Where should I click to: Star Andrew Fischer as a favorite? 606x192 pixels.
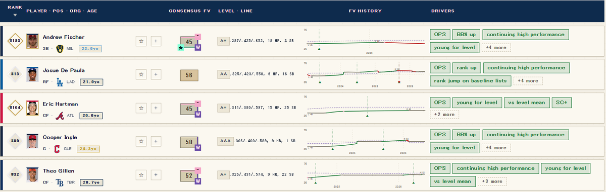coord(141,41)
